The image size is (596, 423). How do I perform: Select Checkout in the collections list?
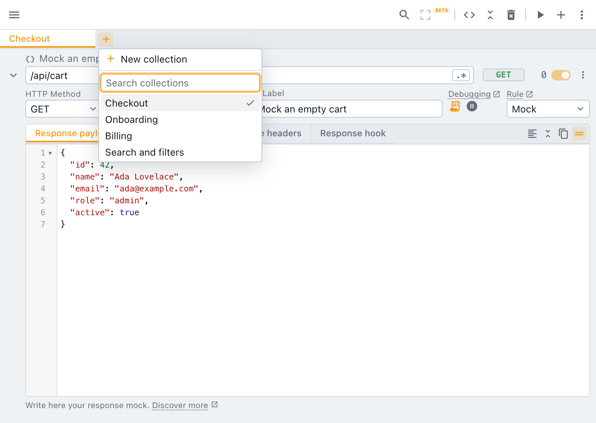coord(180,103)
